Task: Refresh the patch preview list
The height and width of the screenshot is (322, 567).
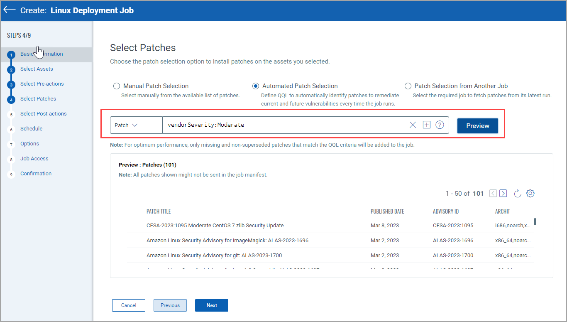Action: 518,193
